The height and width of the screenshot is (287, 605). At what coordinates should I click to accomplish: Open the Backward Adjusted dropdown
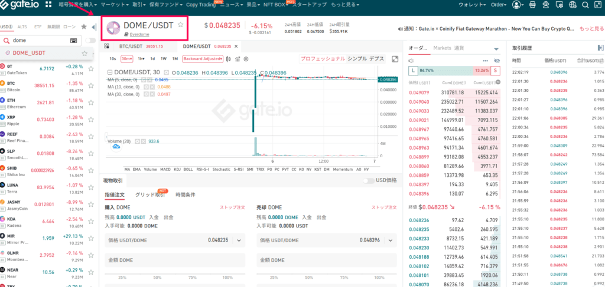click(x=203, y=59)
